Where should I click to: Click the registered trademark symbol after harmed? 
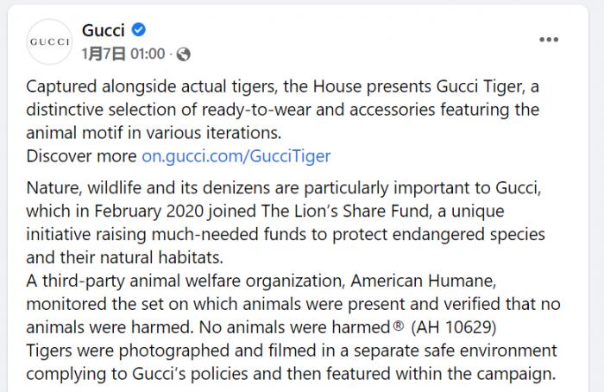pos(399,326)
